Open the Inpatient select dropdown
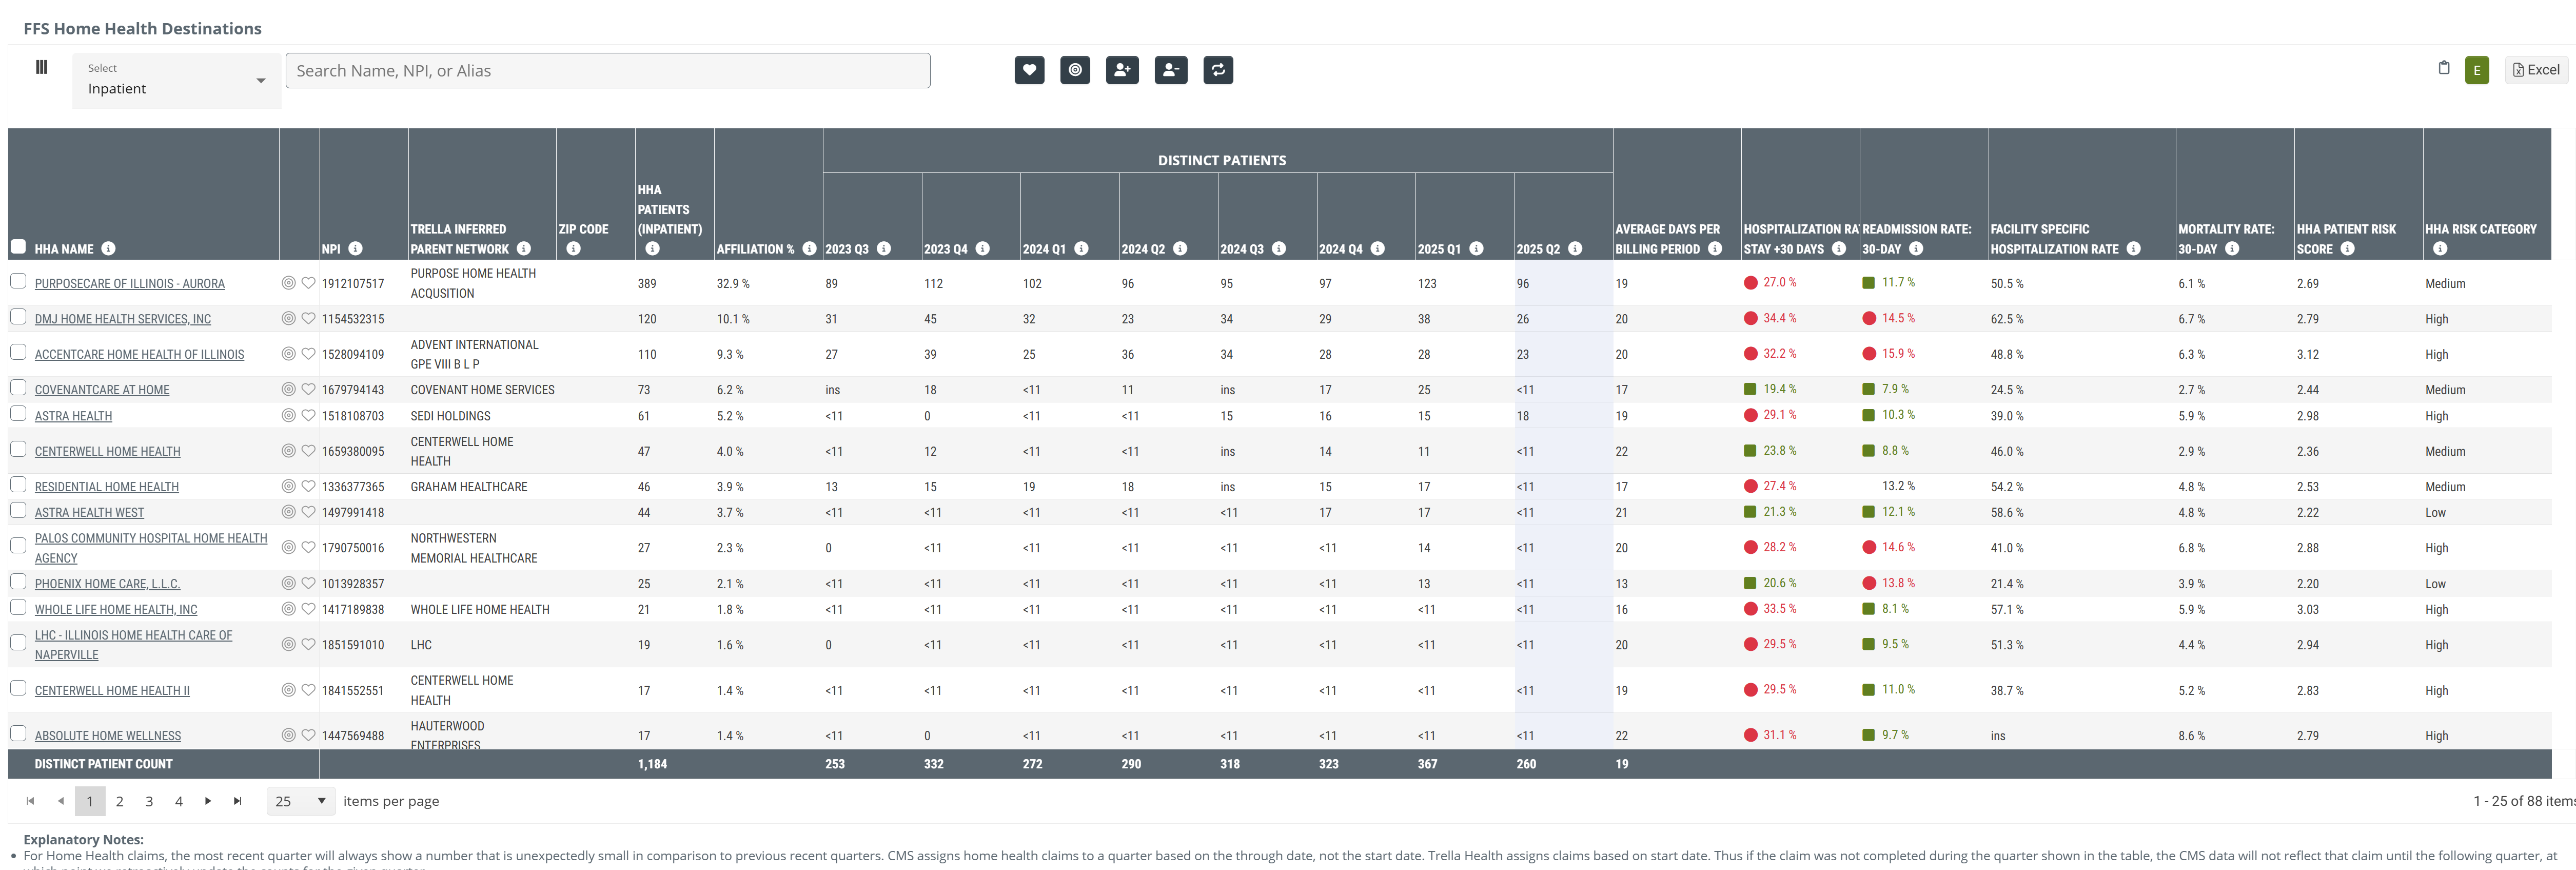The height and width of the screenshot is (870, 2576). [x=176, y=81]
